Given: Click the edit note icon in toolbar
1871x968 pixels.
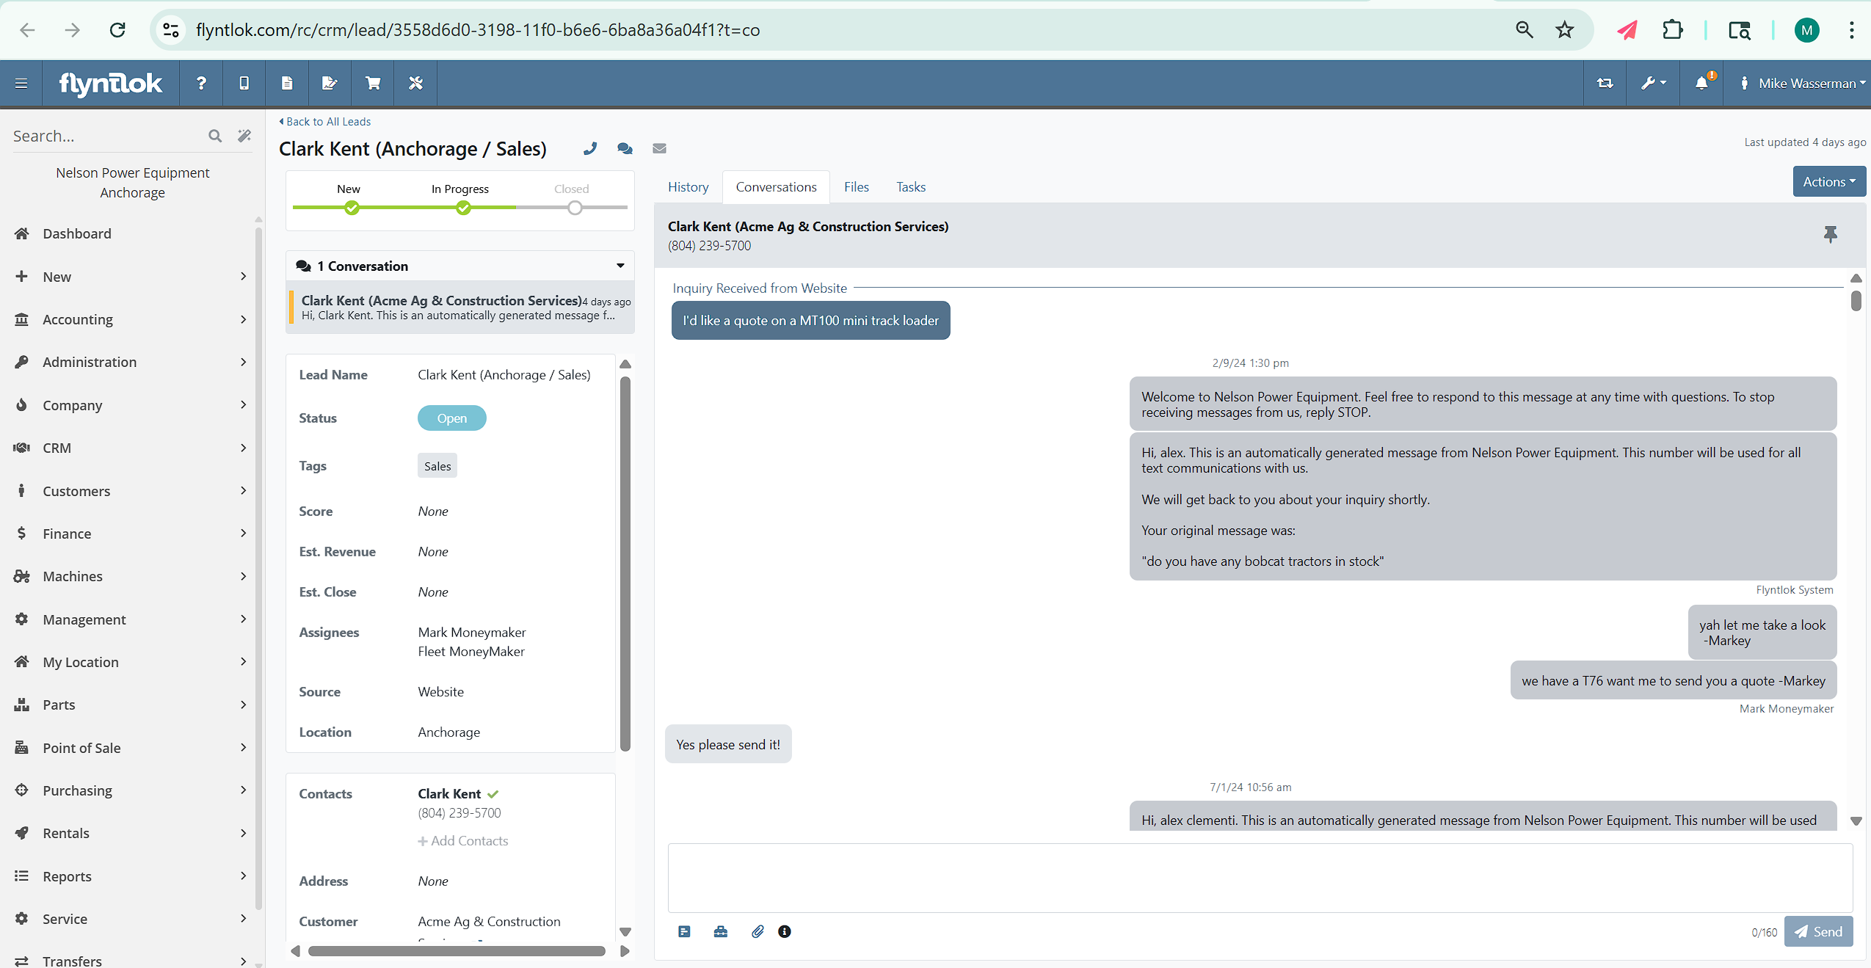Looking at the screenshot, I should [330, 84].
